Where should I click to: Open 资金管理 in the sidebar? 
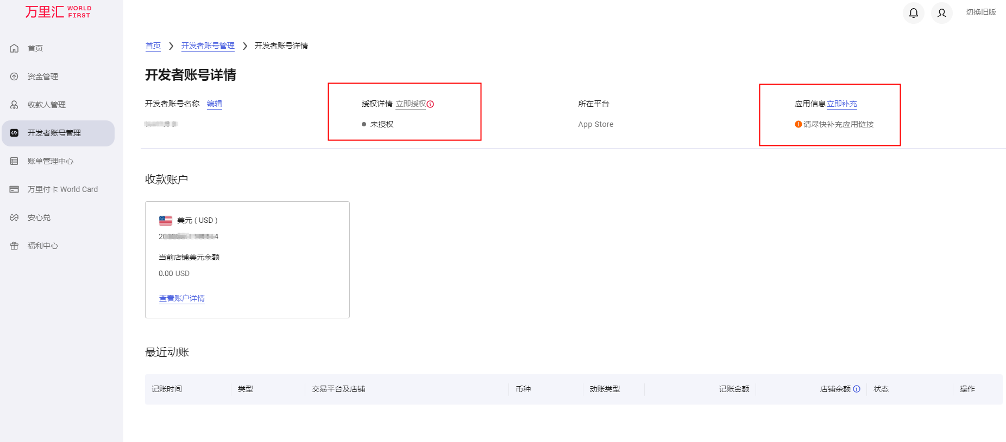pos(42,76)
